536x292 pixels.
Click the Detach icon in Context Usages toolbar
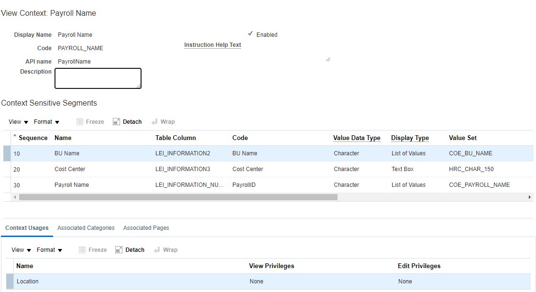(x=119, y=250)
